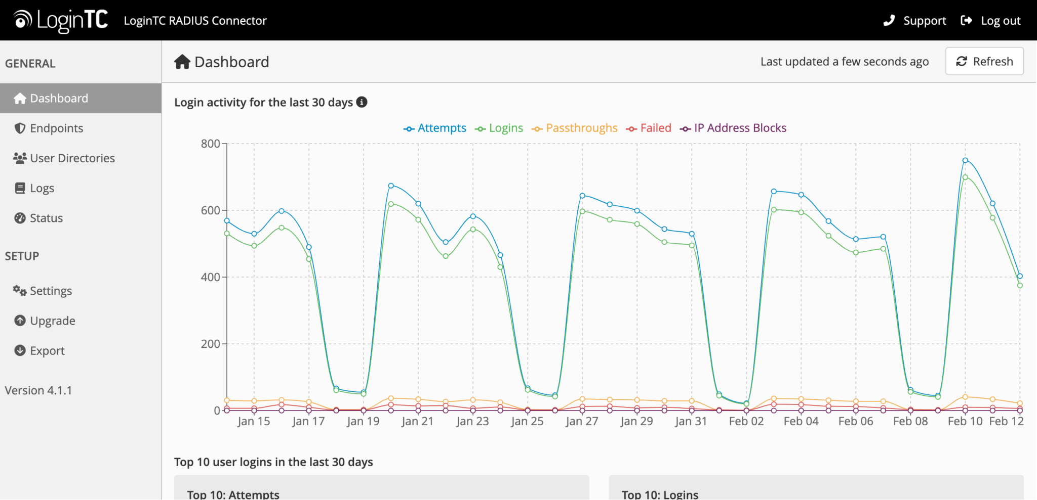Hide the Failed series from the chart
This screenshot has width=1037, height=500.
[x=656, y=128]
